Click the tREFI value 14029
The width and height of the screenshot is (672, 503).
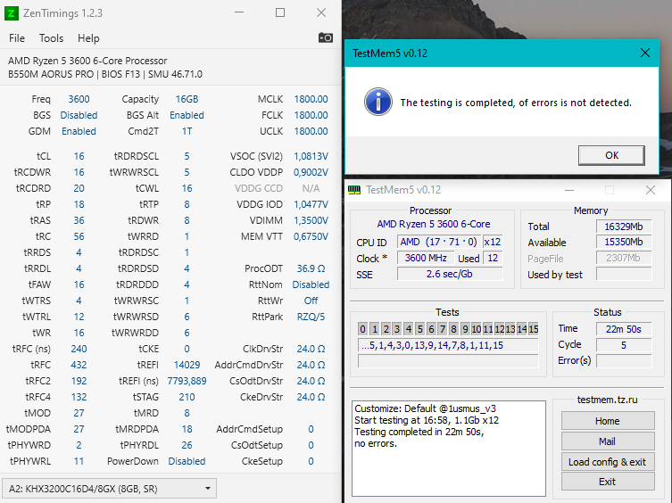[187, 365]
